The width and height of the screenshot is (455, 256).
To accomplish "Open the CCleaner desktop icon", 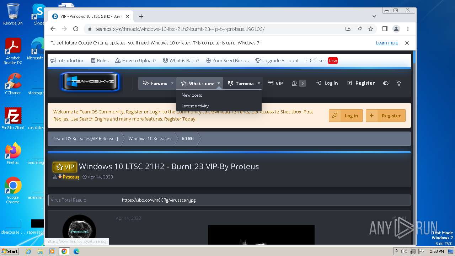I will click(x=13, y=84).
